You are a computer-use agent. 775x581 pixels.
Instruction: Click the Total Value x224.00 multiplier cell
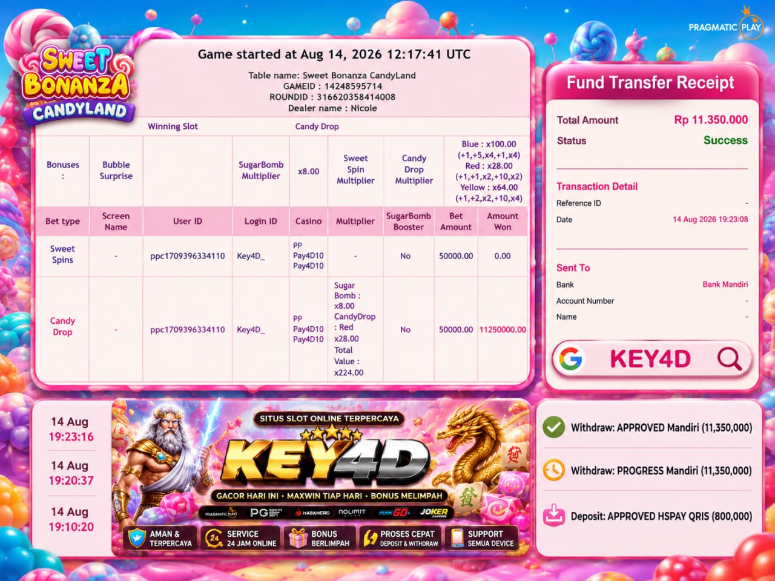(x=355, y=329)
